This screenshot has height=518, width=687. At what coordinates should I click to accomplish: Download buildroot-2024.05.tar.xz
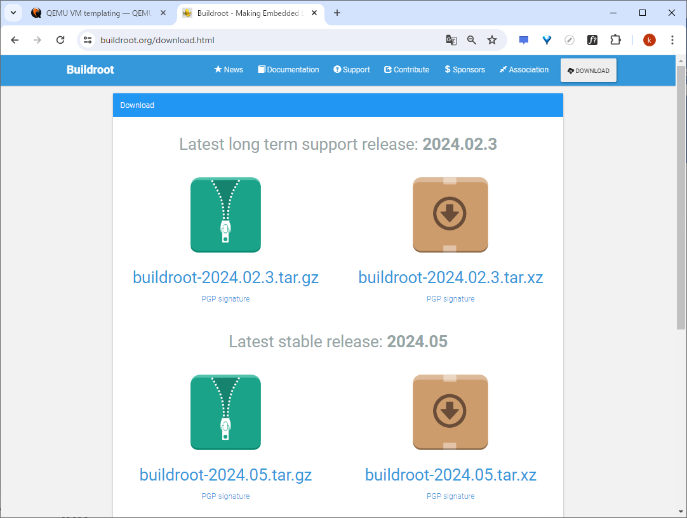click(450, 474)
